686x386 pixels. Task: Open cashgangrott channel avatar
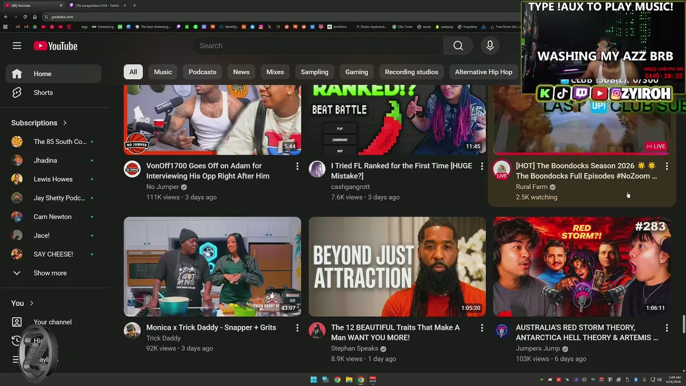pos(317,169)
